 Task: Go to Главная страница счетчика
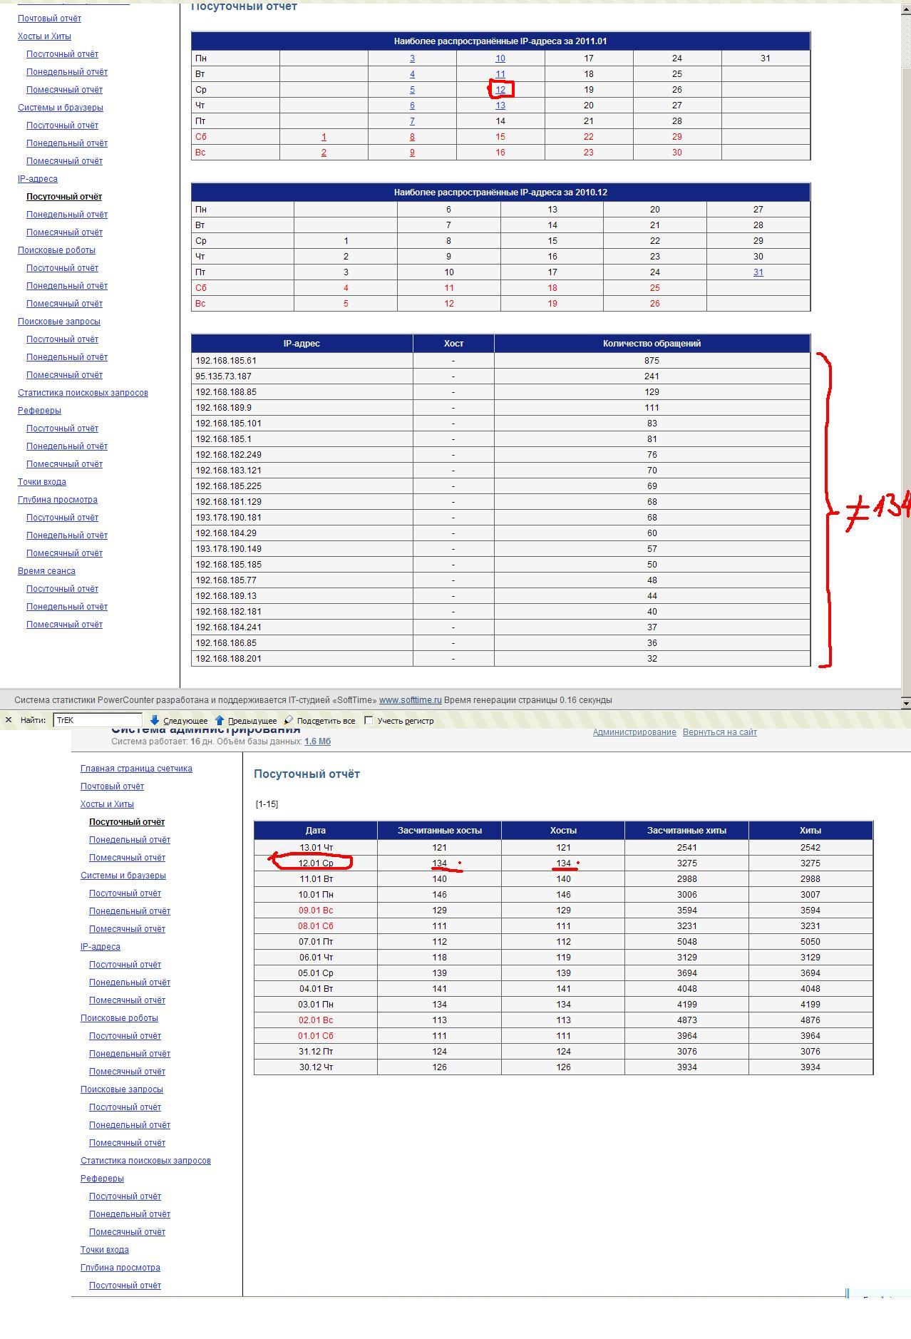pyautogui.click(x=136, y=769)
